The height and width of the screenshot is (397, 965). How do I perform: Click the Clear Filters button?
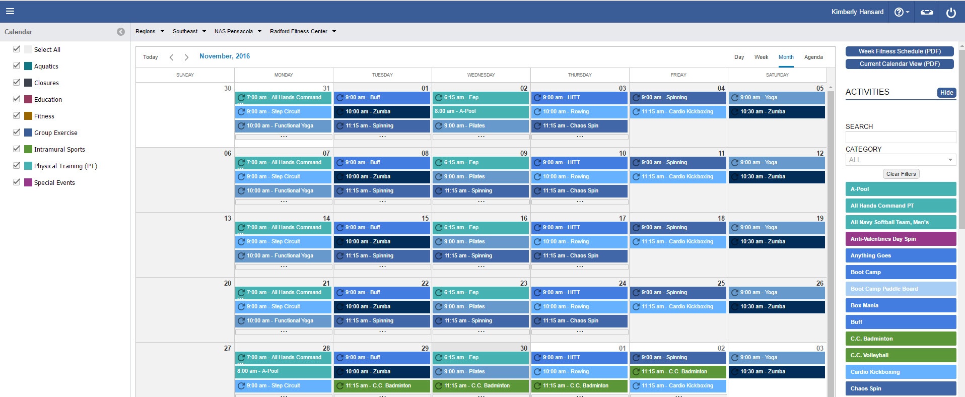[901, 174]
